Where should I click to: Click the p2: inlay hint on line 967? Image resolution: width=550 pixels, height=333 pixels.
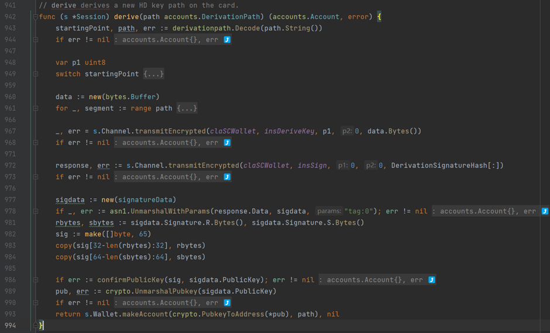(347, 131)
